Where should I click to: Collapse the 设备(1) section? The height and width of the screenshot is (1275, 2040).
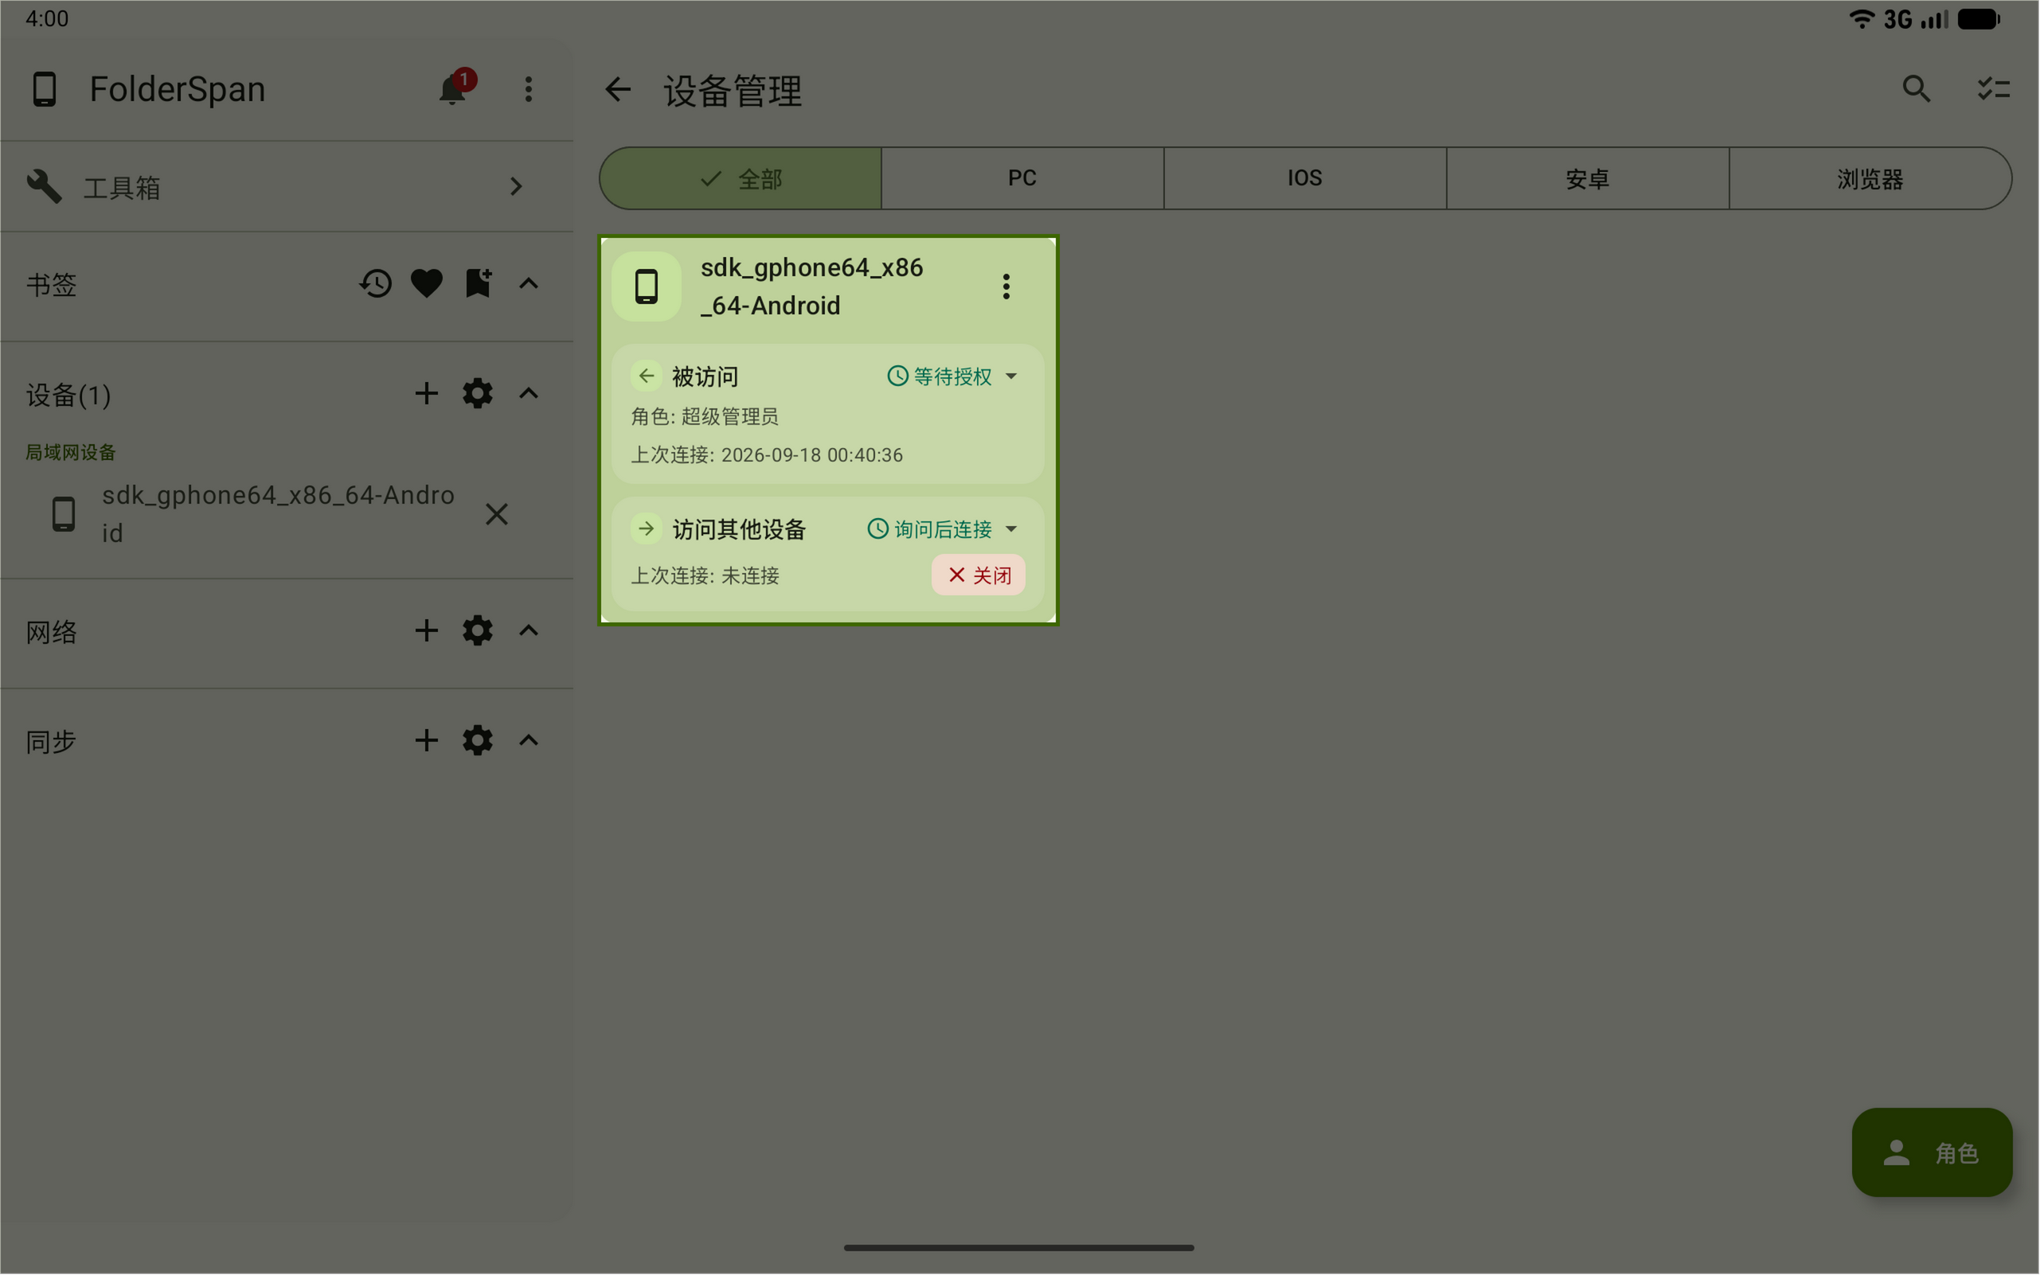click(529, 394)
